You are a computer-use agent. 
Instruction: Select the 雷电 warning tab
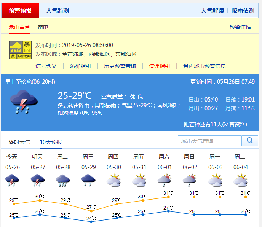[43, 27]
